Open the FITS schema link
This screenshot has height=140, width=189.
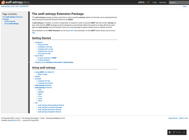(40, 90)
